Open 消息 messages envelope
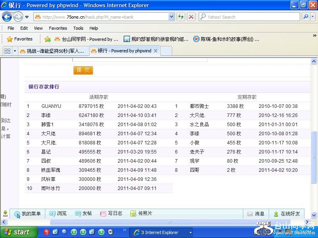 point(256,214)
